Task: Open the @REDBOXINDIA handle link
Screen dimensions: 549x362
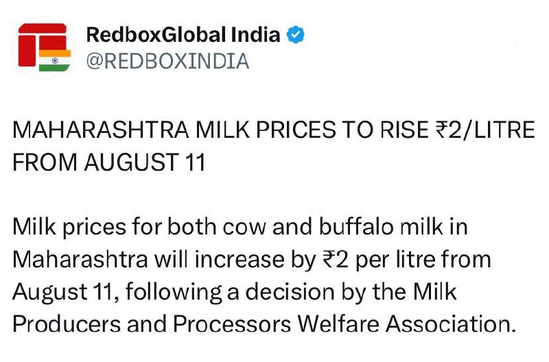Action: [x=167, y=61]
